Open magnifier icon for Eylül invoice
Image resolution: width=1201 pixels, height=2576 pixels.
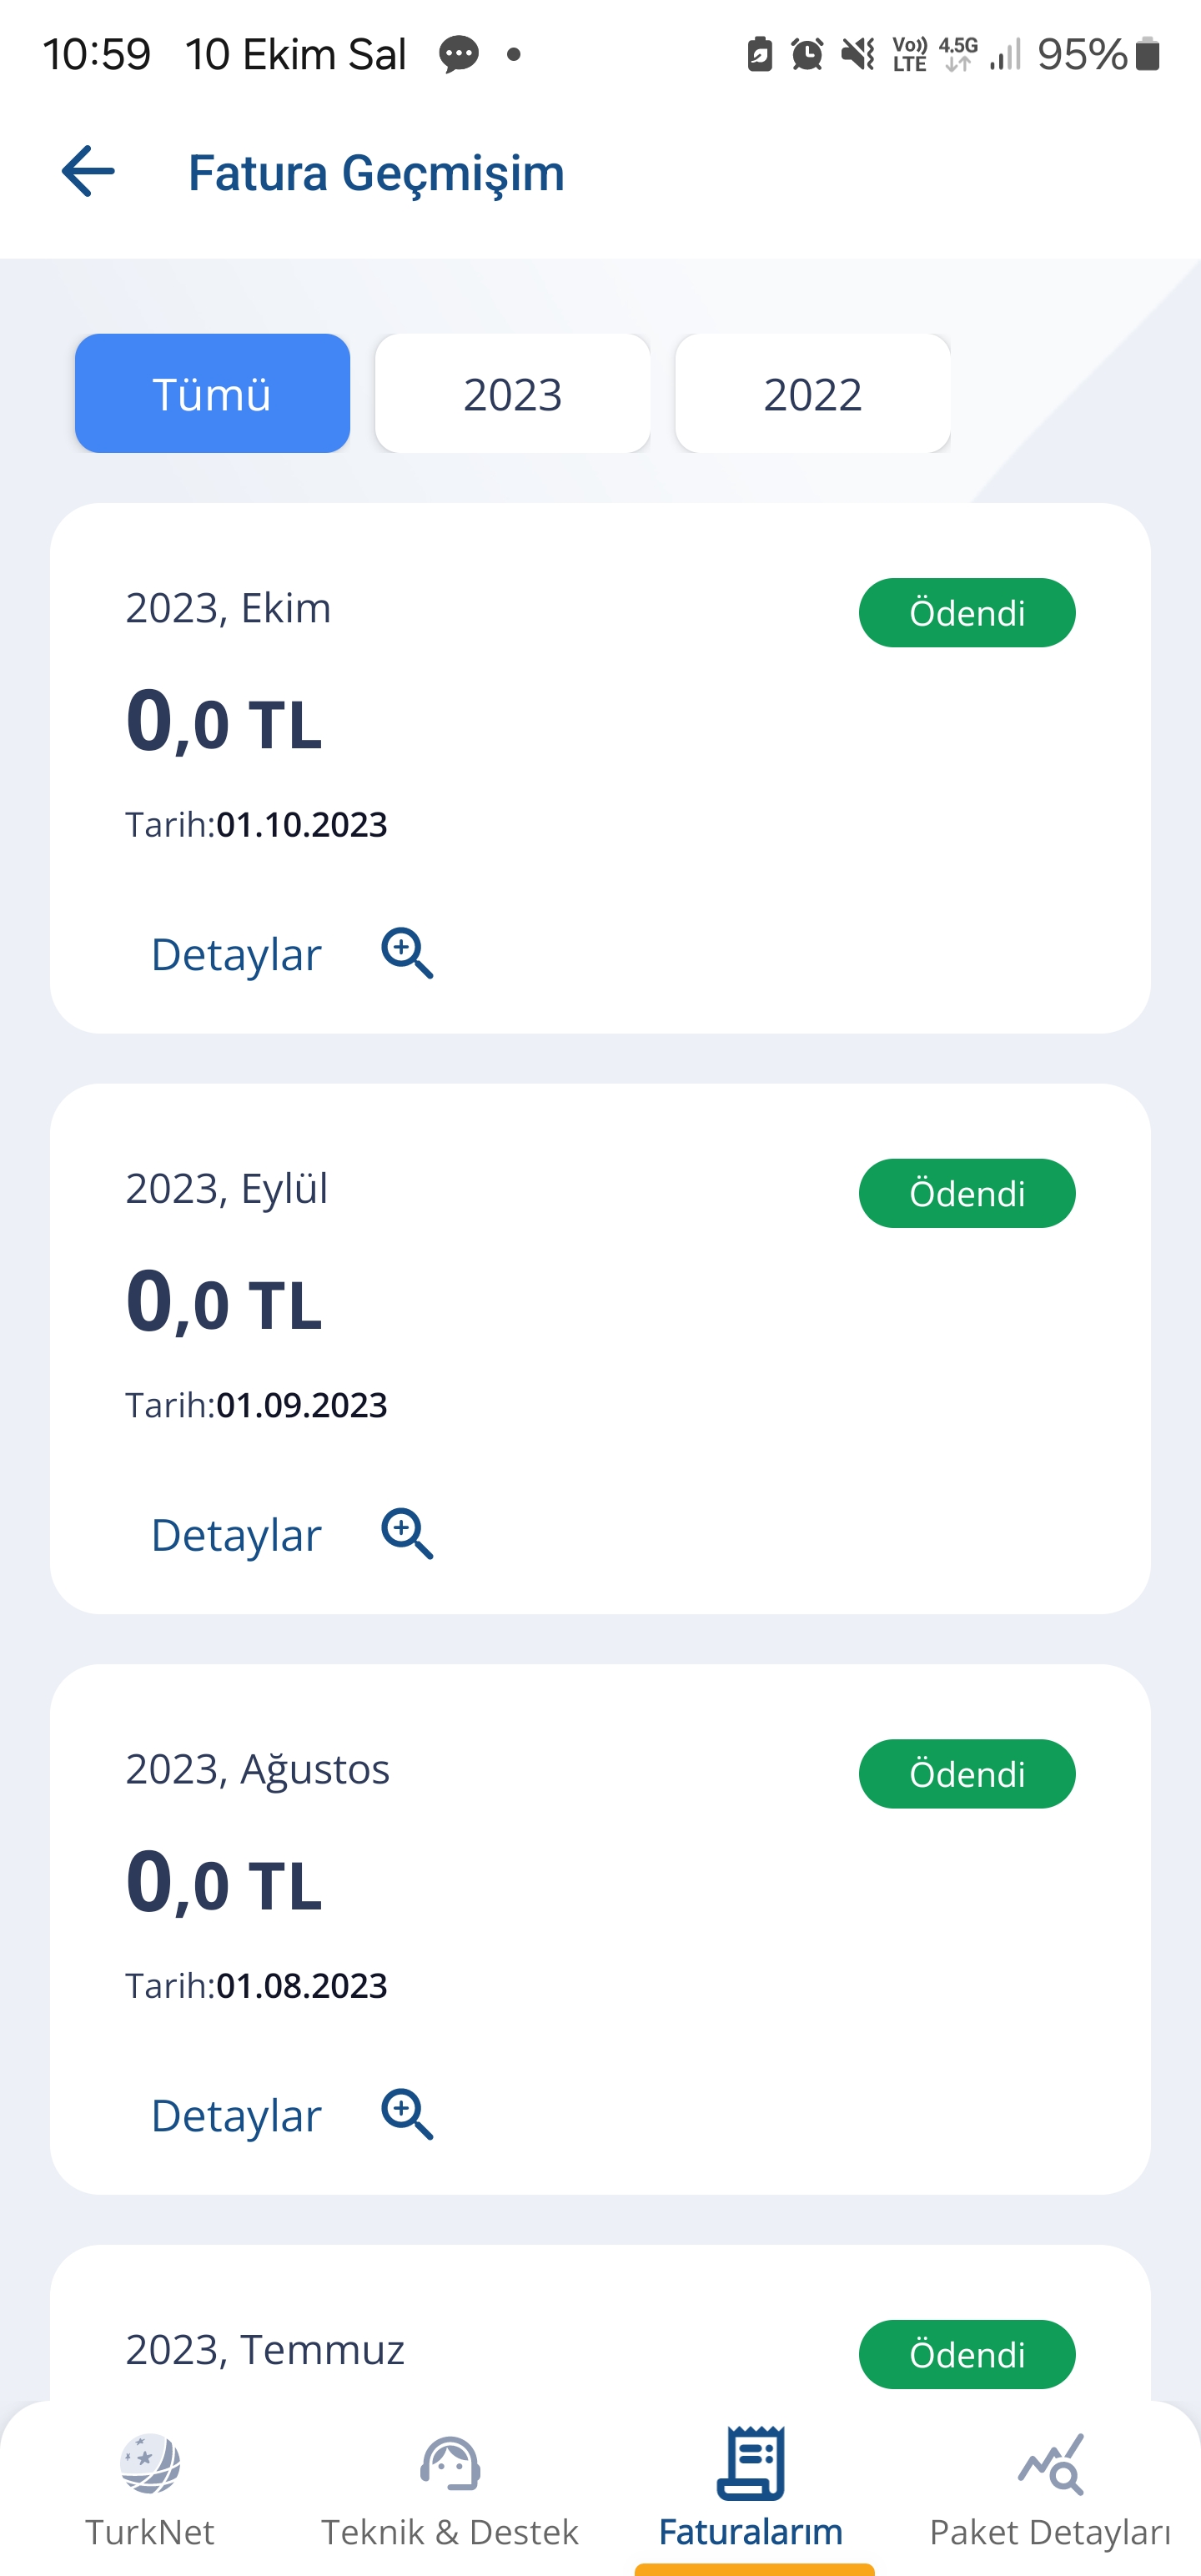(407, 1534)
